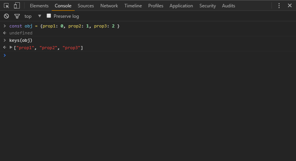Close the DevTools panel
Image resolution: width=296 pixels, height=161 pixels.
click(289, 6)
